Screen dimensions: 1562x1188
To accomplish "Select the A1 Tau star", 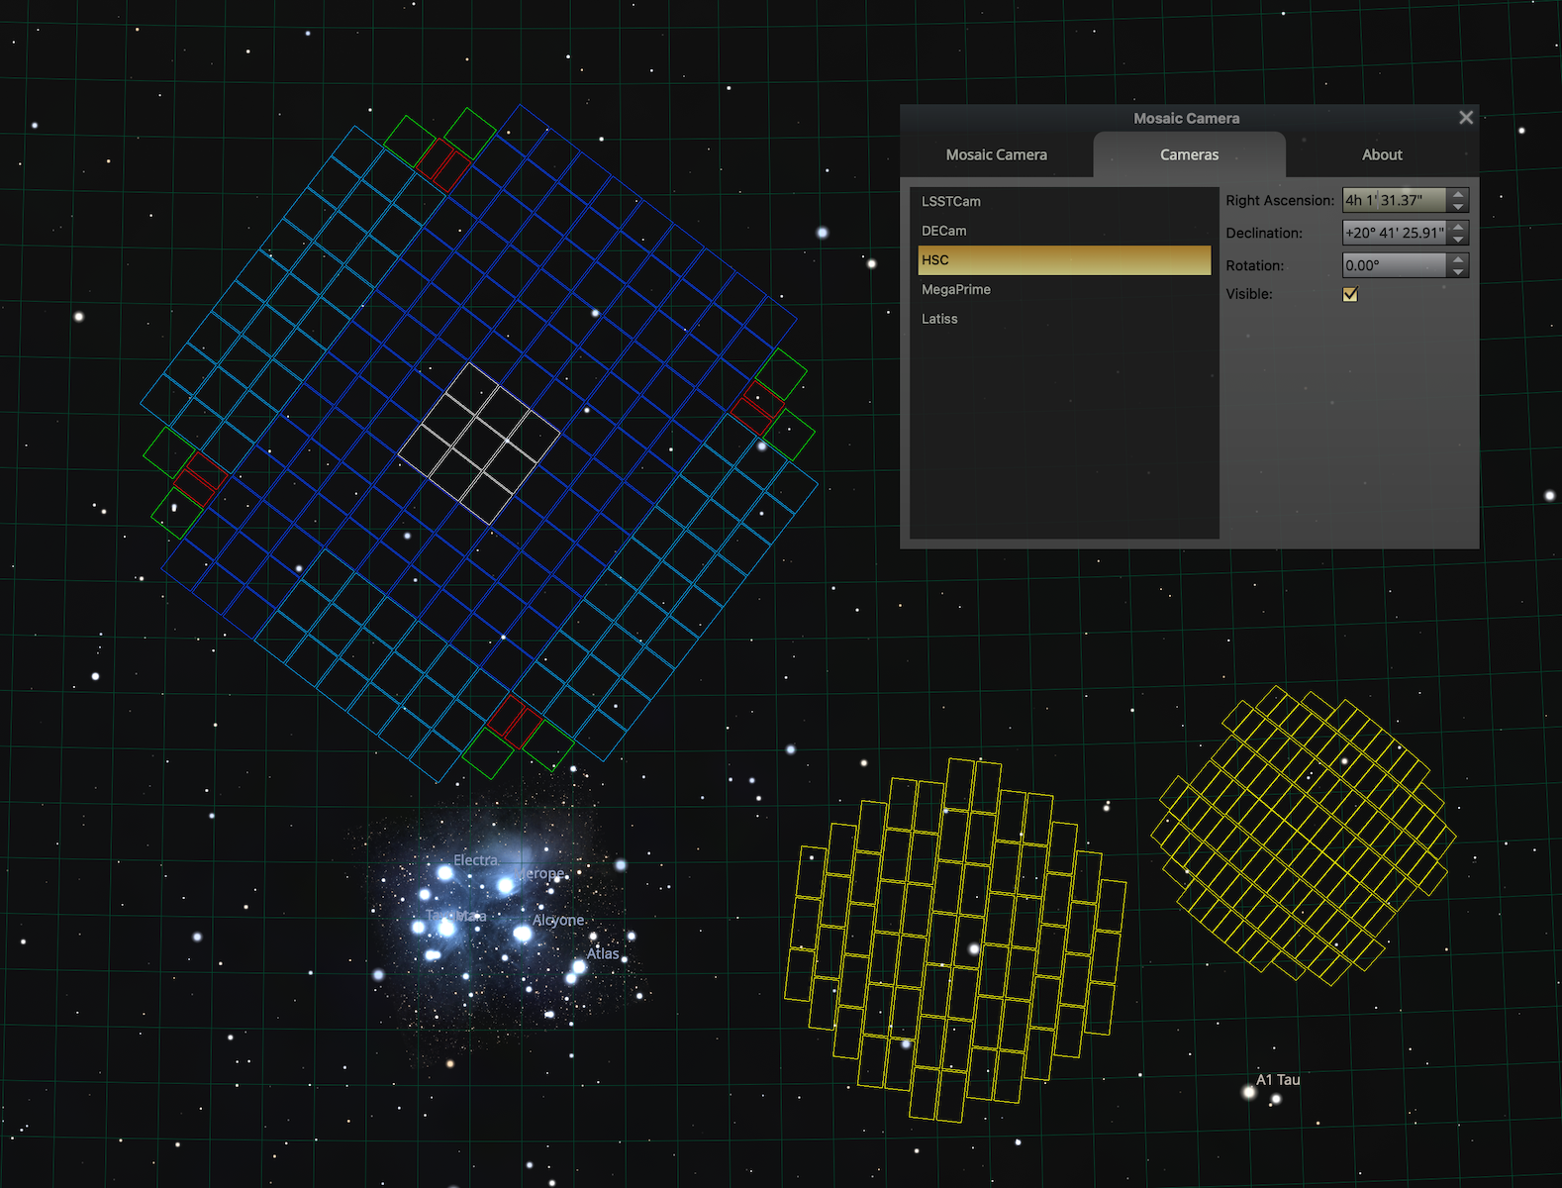I will pyautogui.click(x=1249, y=1092).
